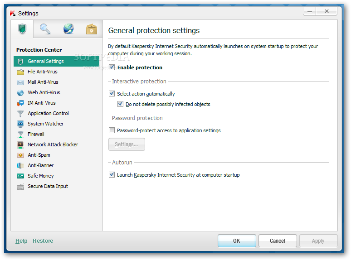Click the Network Attack Blocker icon
351x260 pixels.
click(20, 145)
